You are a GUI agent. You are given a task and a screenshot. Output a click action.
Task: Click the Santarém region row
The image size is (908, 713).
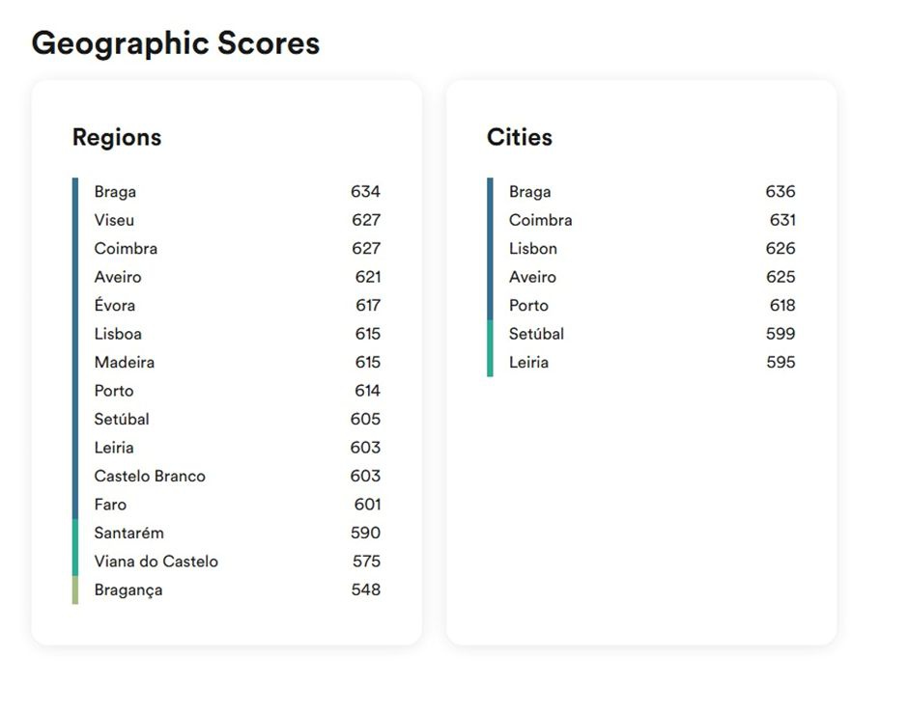tap(128, 534)
